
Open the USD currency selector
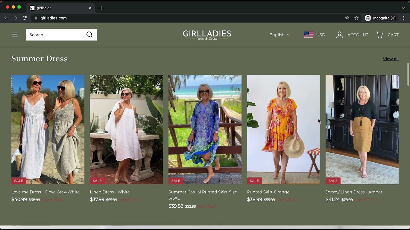pyautogui.click(x=315, y=35)
